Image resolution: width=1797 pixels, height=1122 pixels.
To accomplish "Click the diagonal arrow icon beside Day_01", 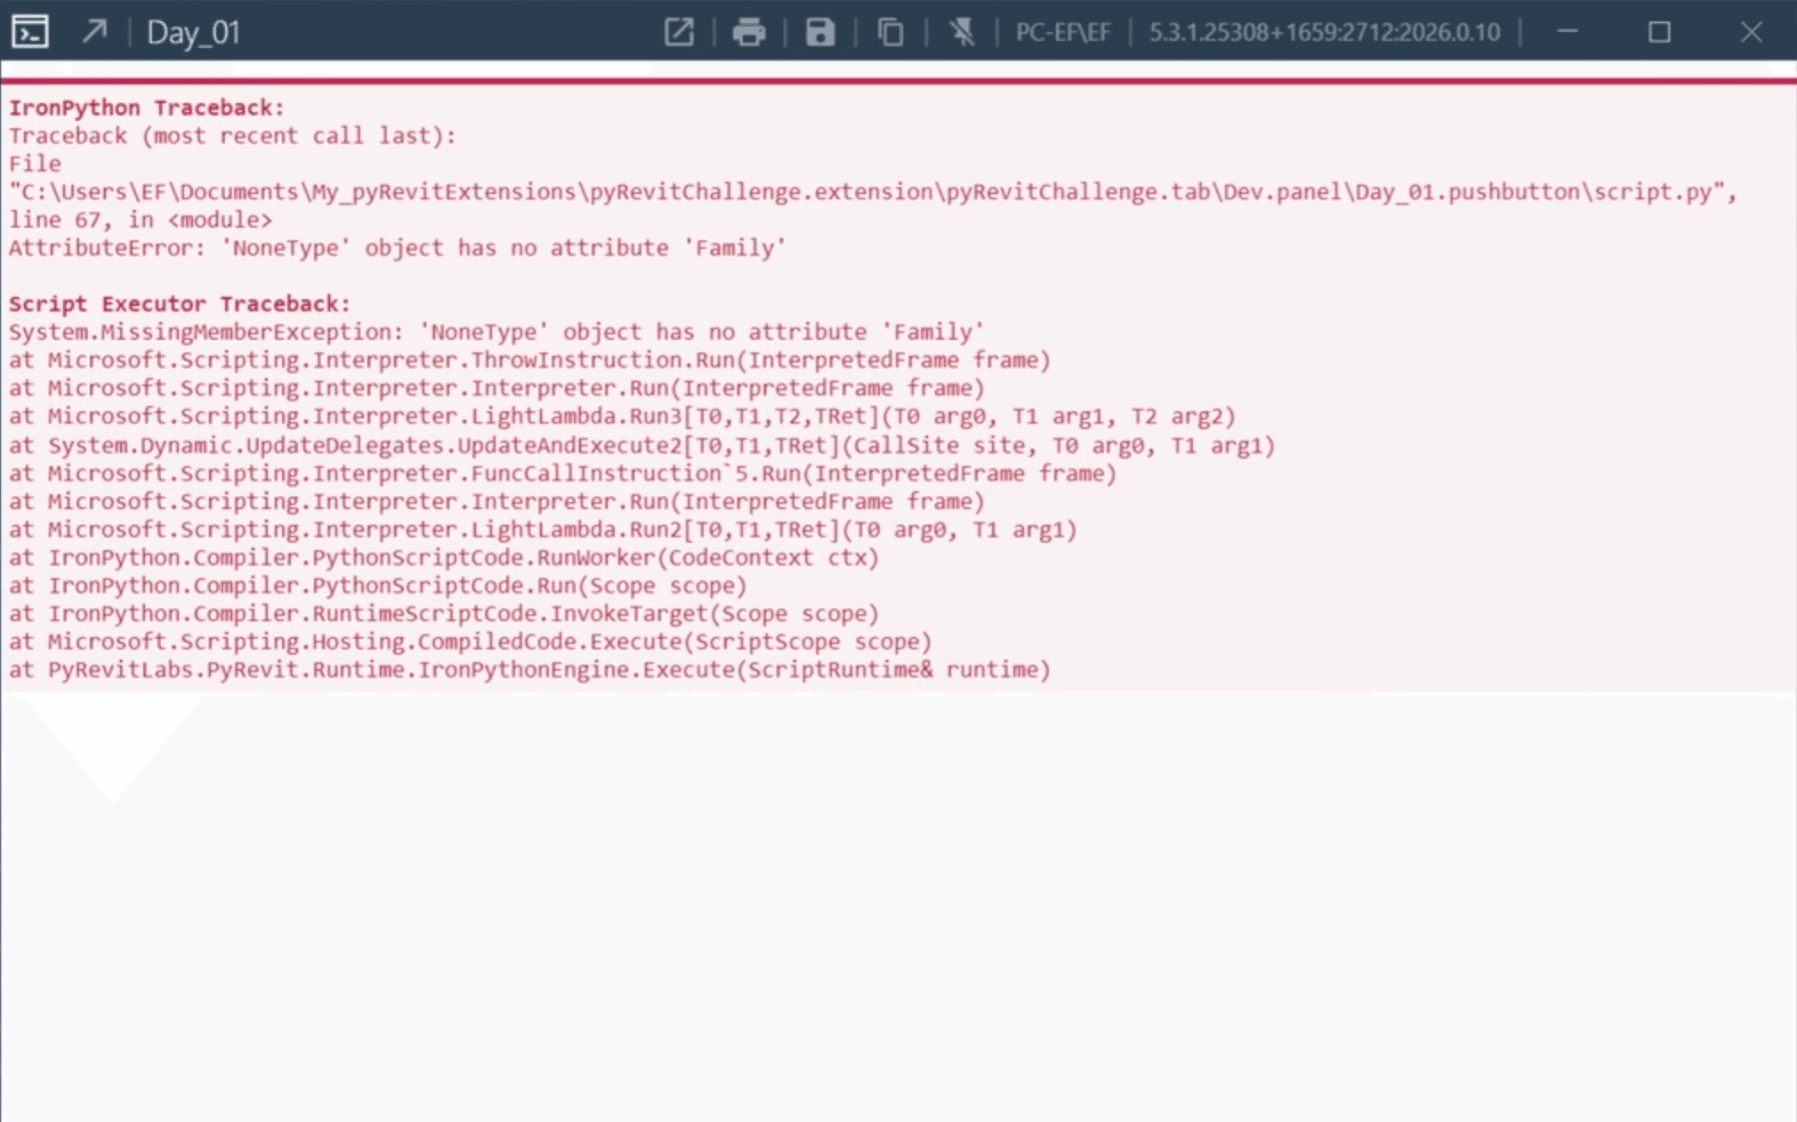I will tap(94, 32).
